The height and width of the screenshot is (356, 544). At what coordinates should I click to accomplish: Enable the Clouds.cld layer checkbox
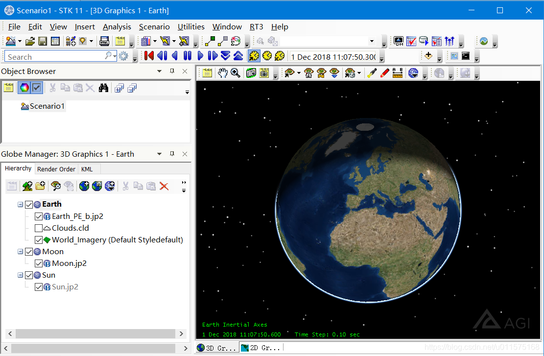(39, 228)
